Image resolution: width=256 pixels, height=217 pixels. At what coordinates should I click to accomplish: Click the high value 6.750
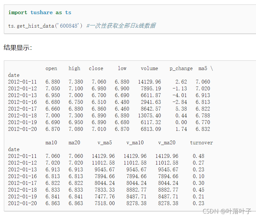coord(76,102)
